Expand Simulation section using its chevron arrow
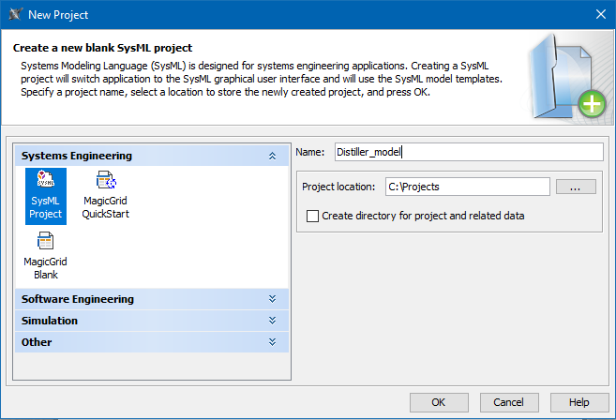The image size is (616, 420). click(272, 321)
